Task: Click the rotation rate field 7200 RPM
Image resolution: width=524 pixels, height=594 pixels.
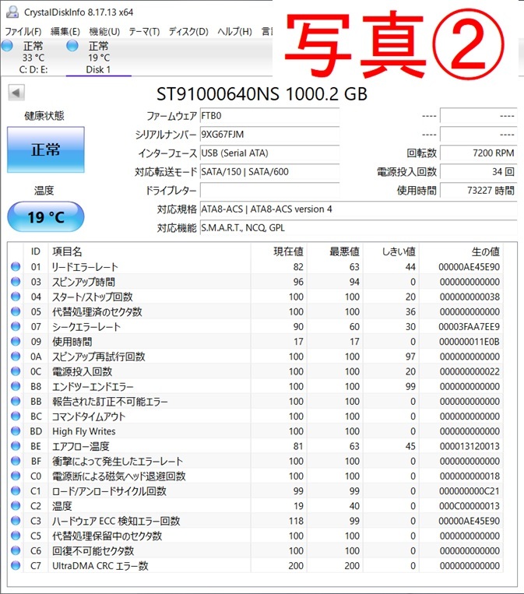Action: point(478,153)
